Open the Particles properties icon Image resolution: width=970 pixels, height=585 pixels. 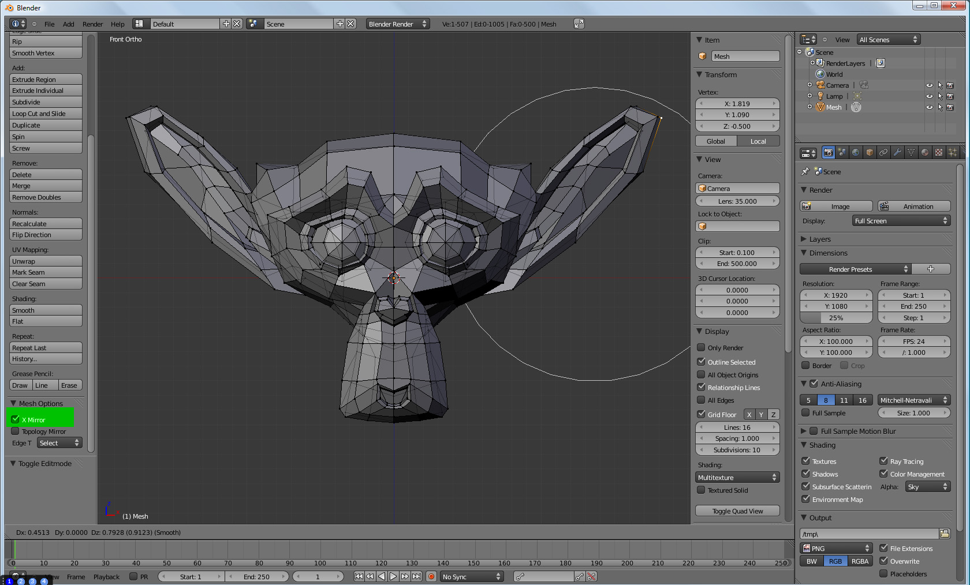(x=953, y=152)
